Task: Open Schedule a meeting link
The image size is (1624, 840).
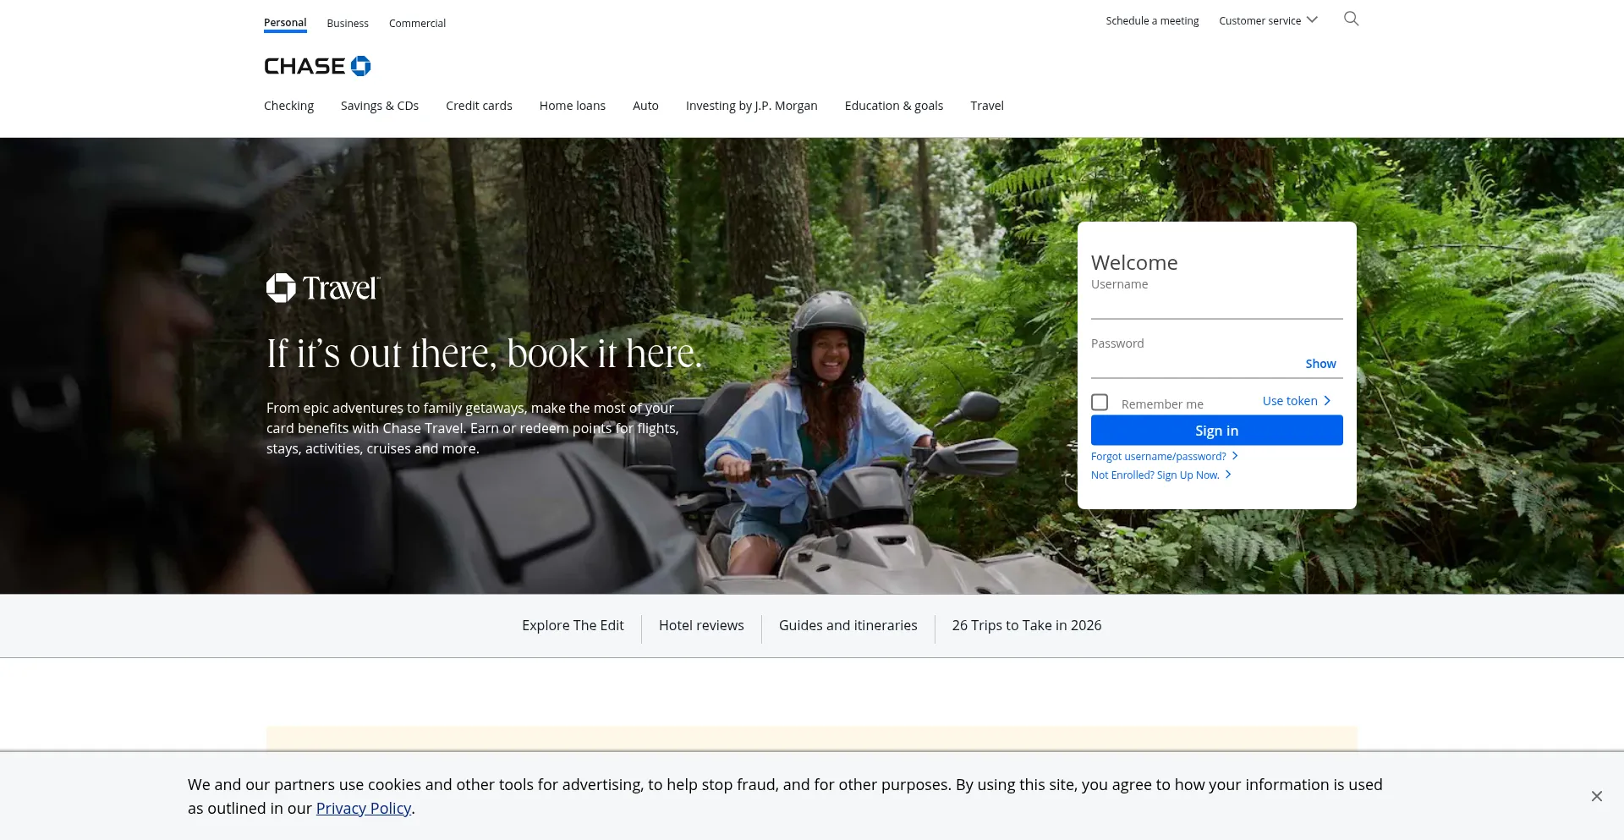Action: 1152,20
